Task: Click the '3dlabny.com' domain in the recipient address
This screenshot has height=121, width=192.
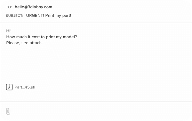Action: 40,7
